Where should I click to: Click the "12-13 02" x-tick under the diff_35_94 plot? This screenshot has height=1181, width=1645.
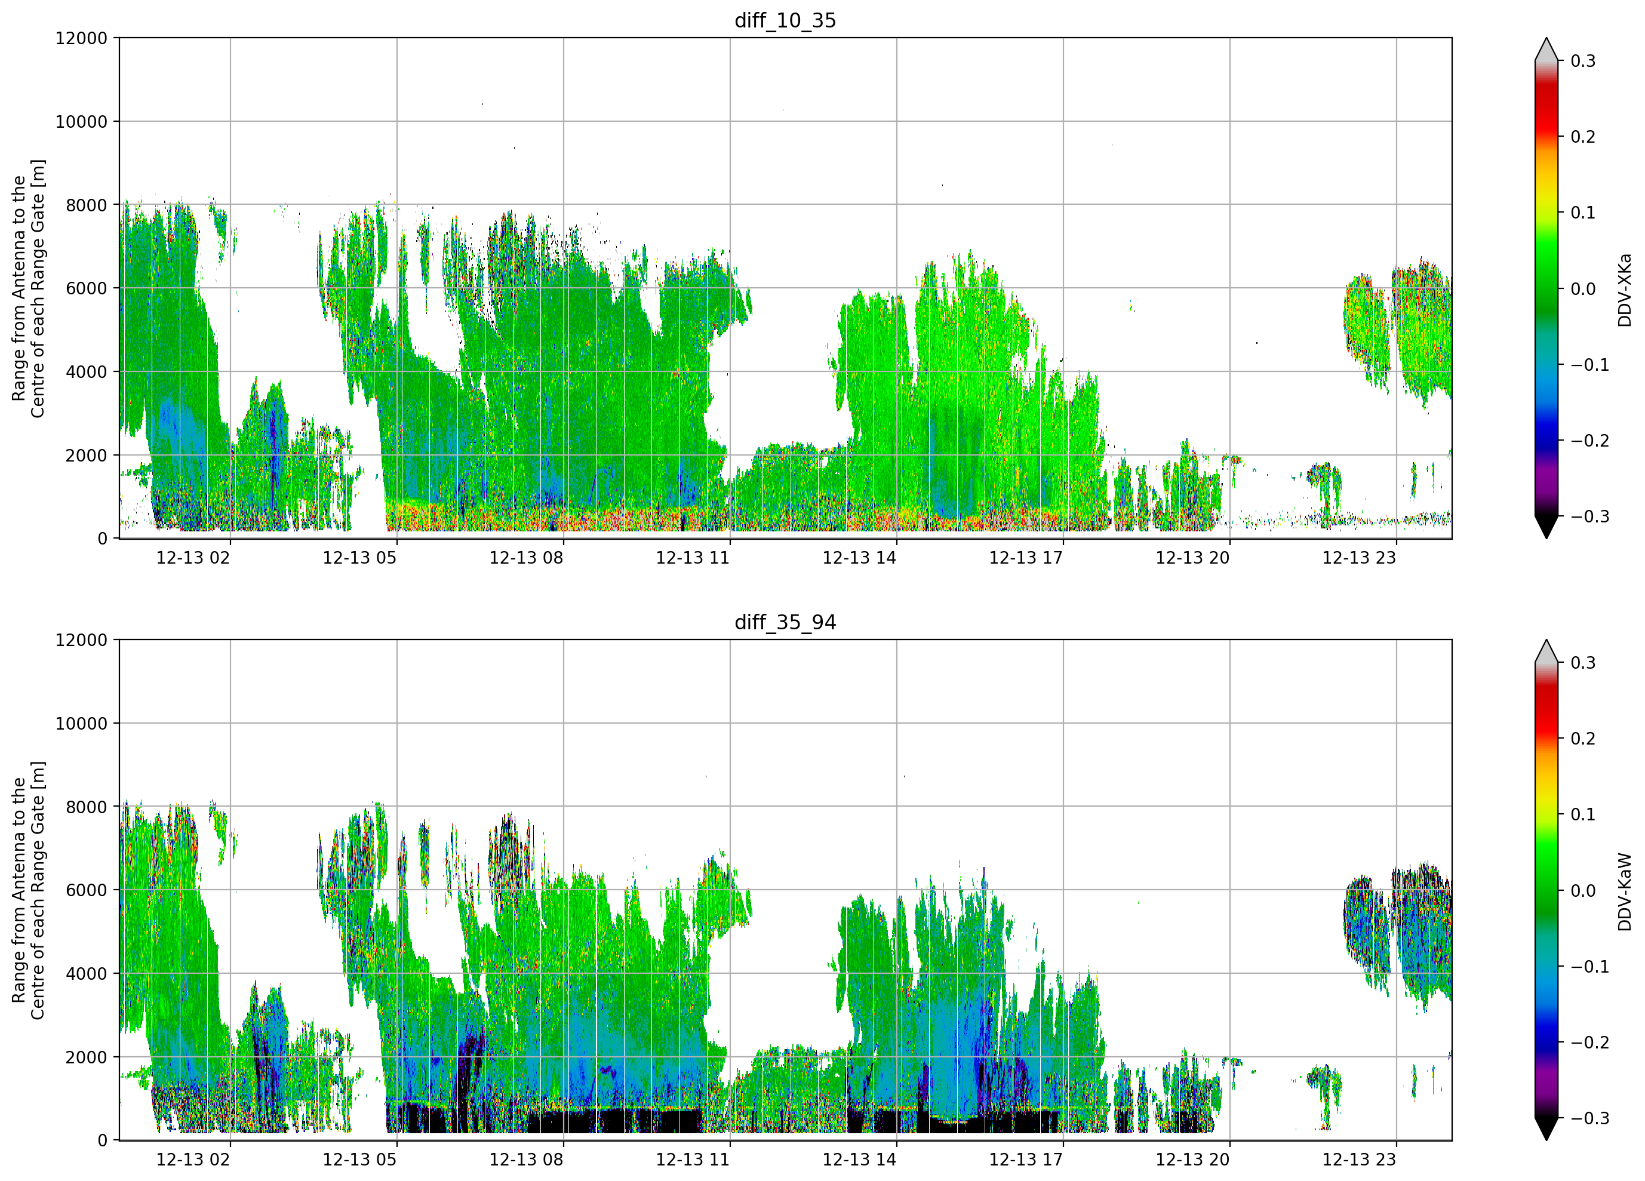click(x=193, y=1160)
